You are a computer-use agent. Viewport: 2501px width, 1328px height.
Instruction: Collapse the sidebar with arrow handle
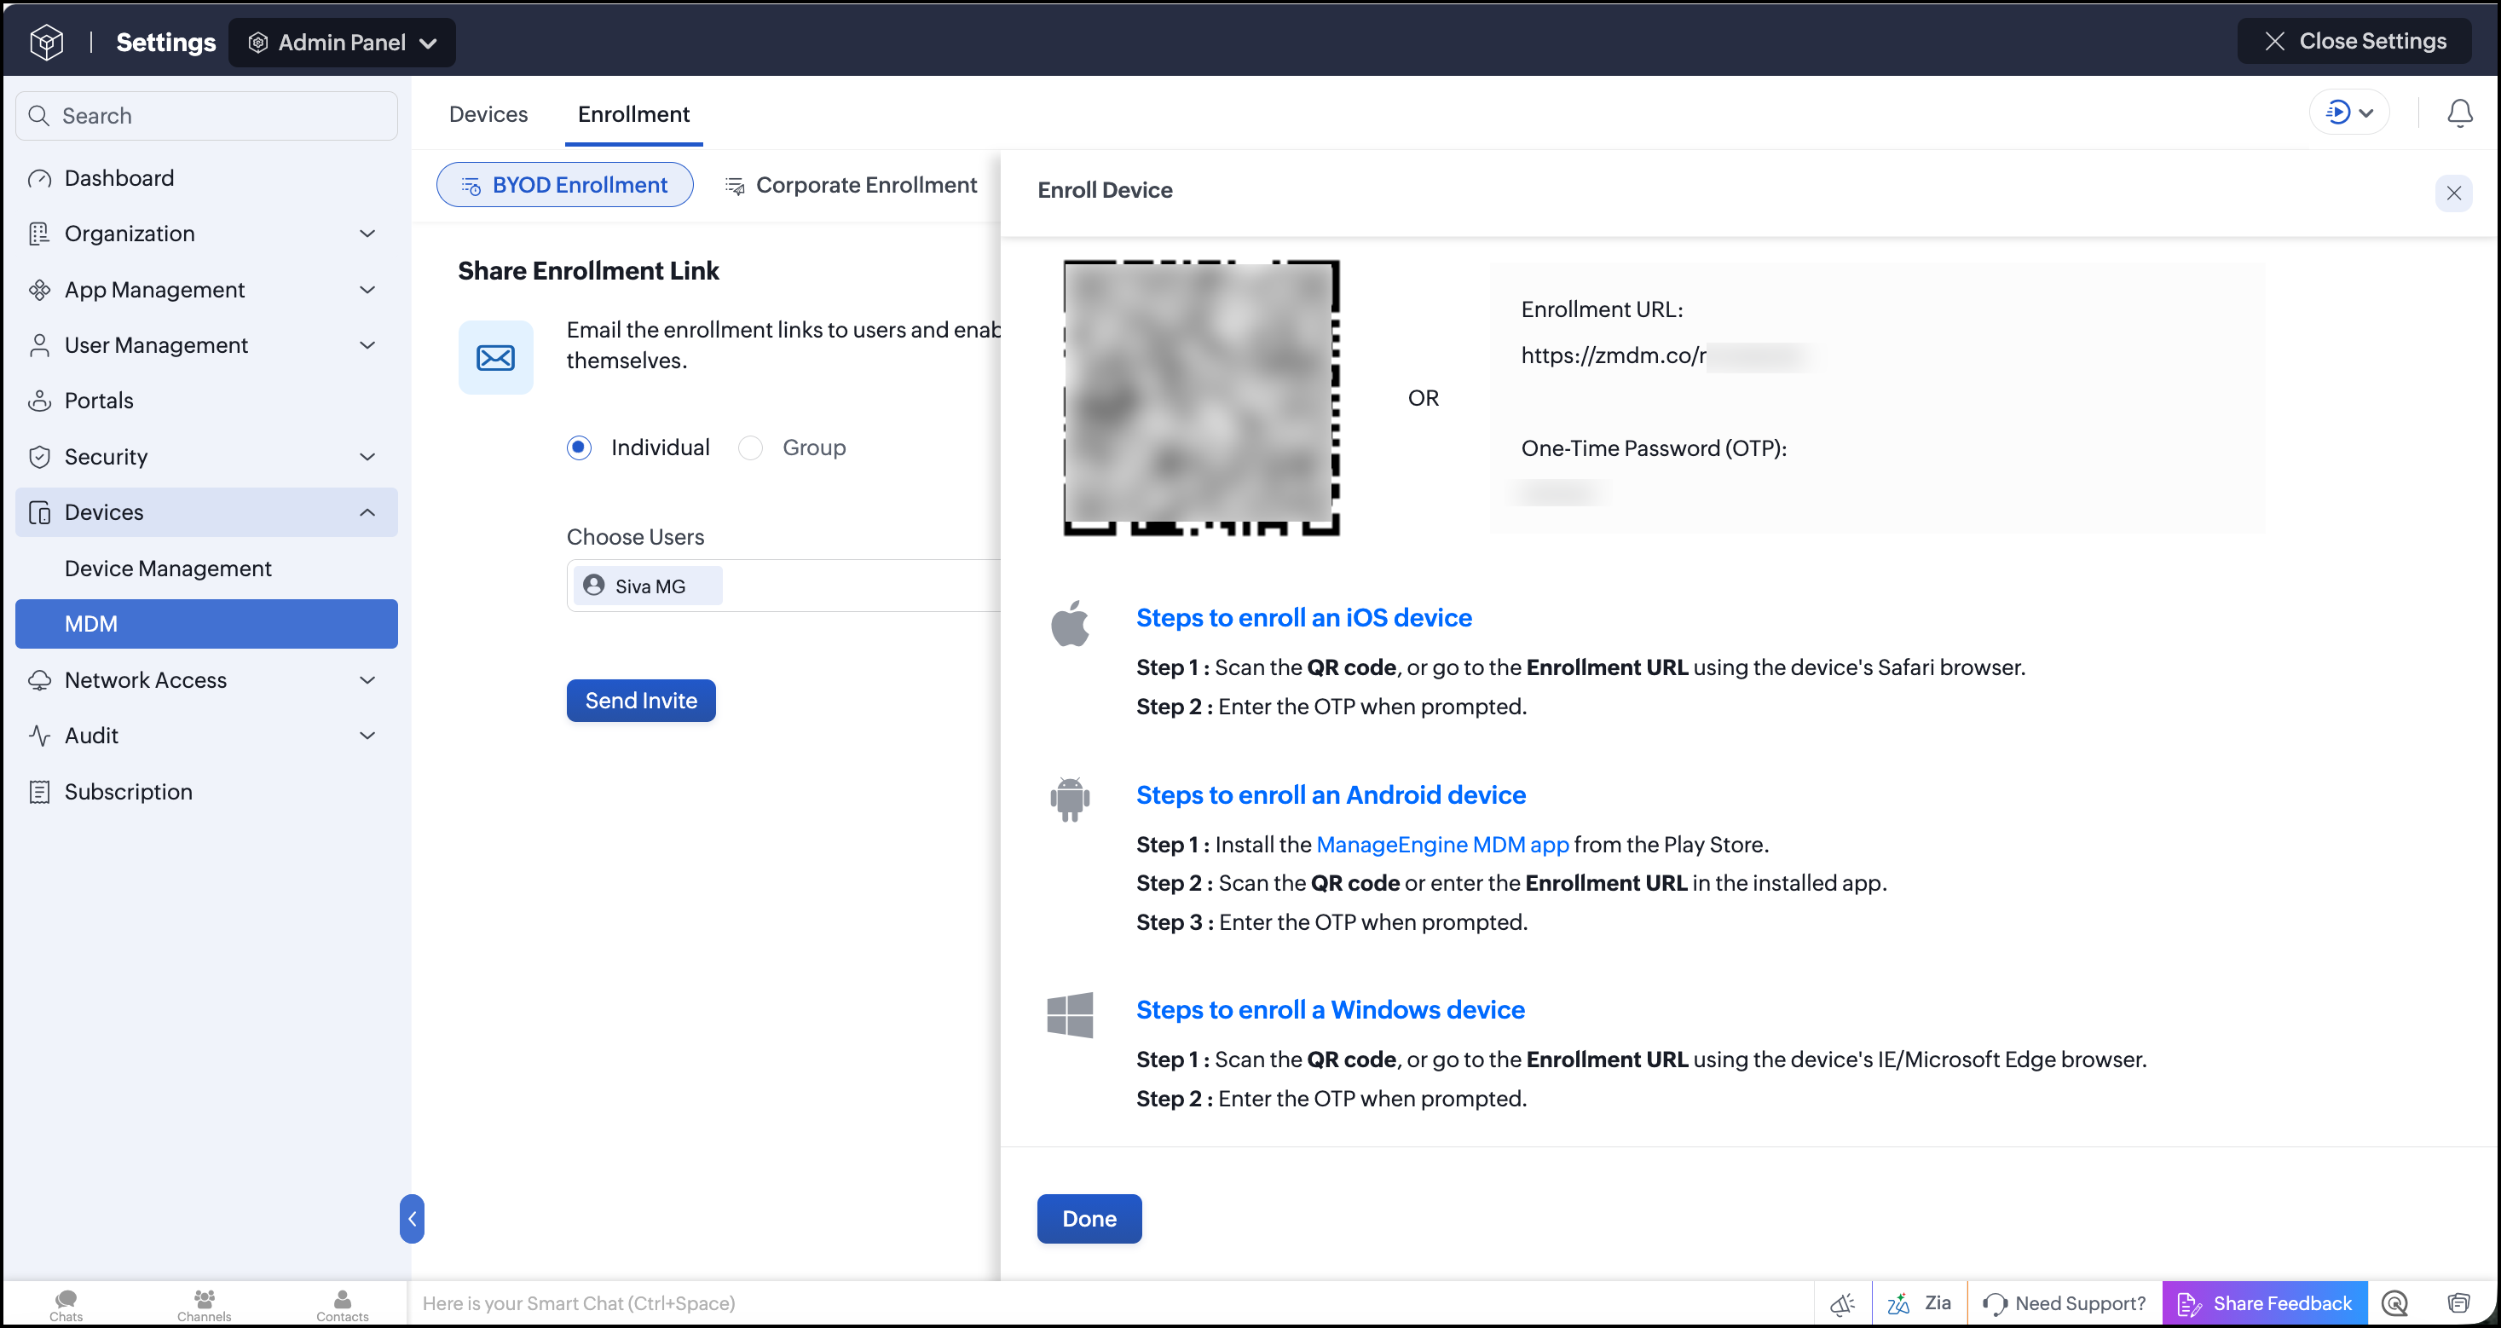pyautogui.click(x=412, y=1218)
